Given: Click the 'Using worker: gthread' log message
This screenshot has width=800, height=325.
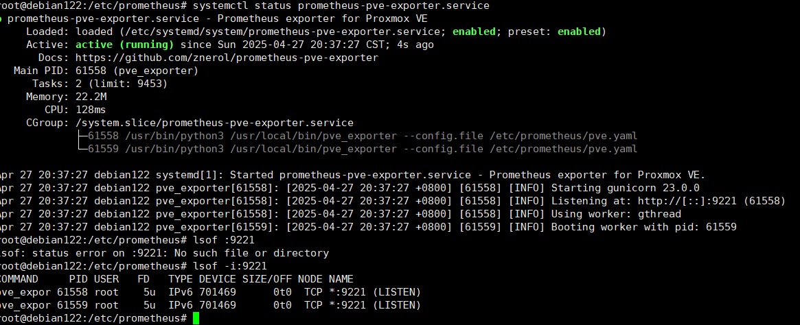Looking at the screenshot, I should pyautogui.click(x=616, y=214).
